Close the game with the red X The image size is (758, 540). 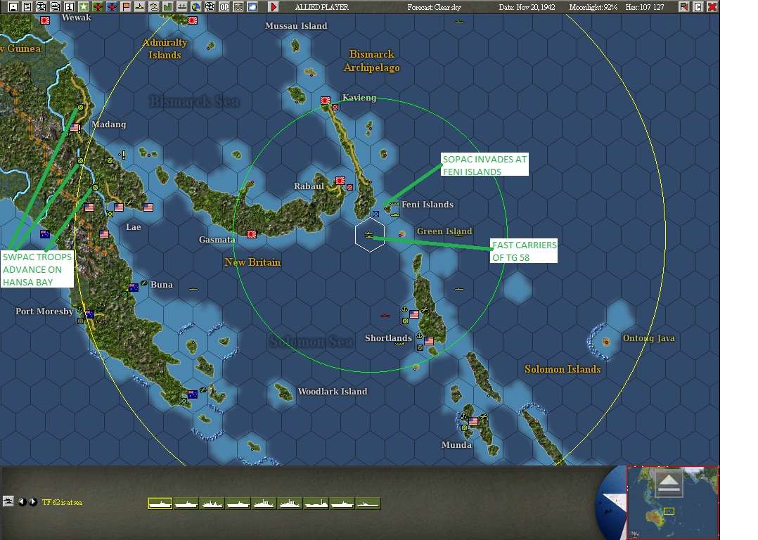(712, 7)
